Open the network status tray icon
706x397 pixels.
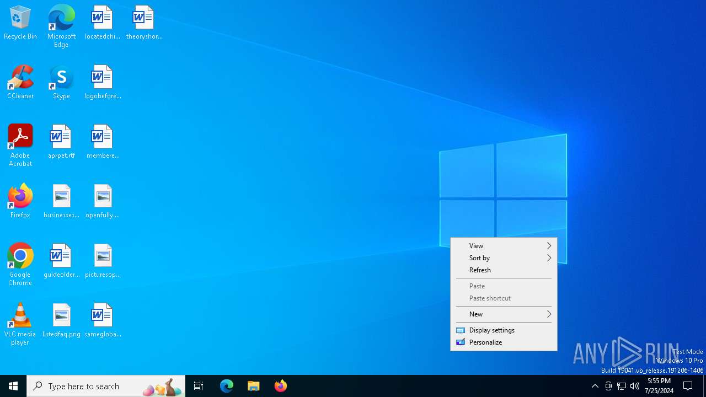(622, 386)
